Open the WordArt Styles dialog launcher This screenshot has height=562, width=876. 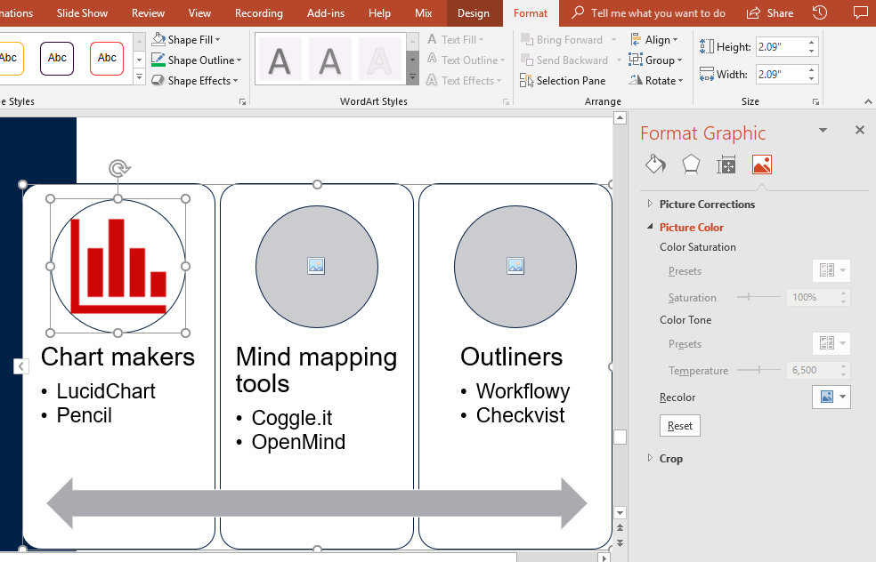tap(507, 102)
